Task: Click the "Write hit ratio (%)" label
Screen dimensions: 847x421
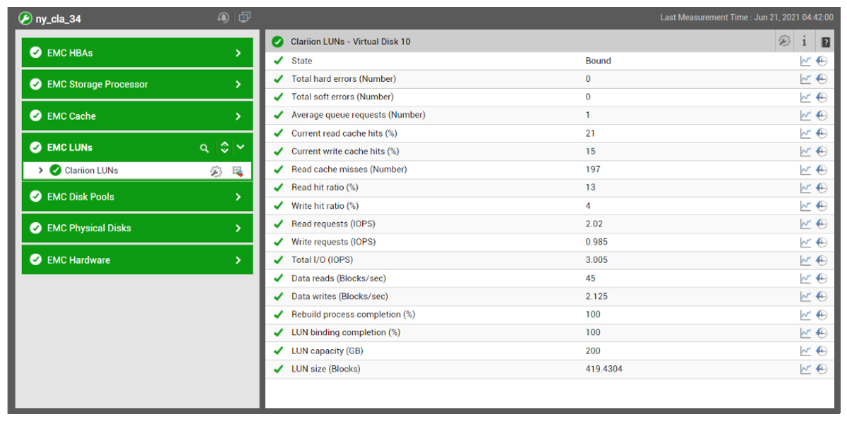Action: point(325,206)
